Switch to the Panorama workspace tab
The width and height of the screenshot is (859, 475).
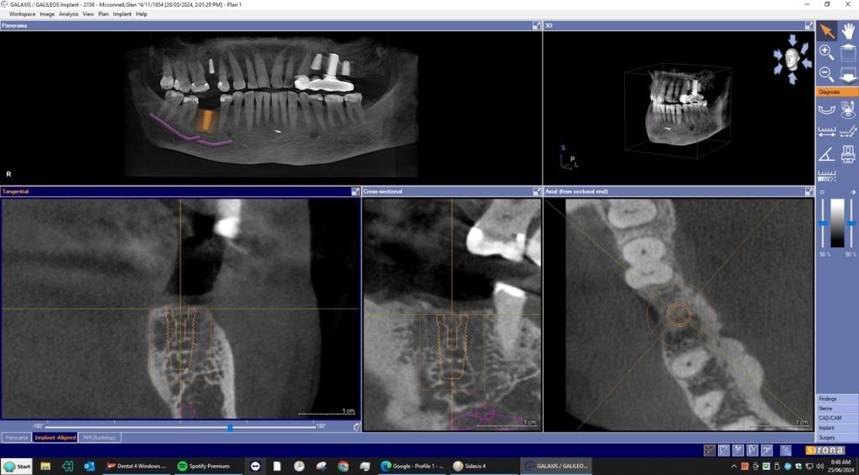click(x=15, y=437)
